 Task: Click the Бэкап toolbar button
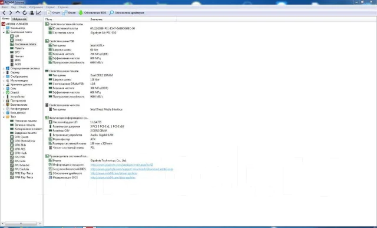pos(70,13)
